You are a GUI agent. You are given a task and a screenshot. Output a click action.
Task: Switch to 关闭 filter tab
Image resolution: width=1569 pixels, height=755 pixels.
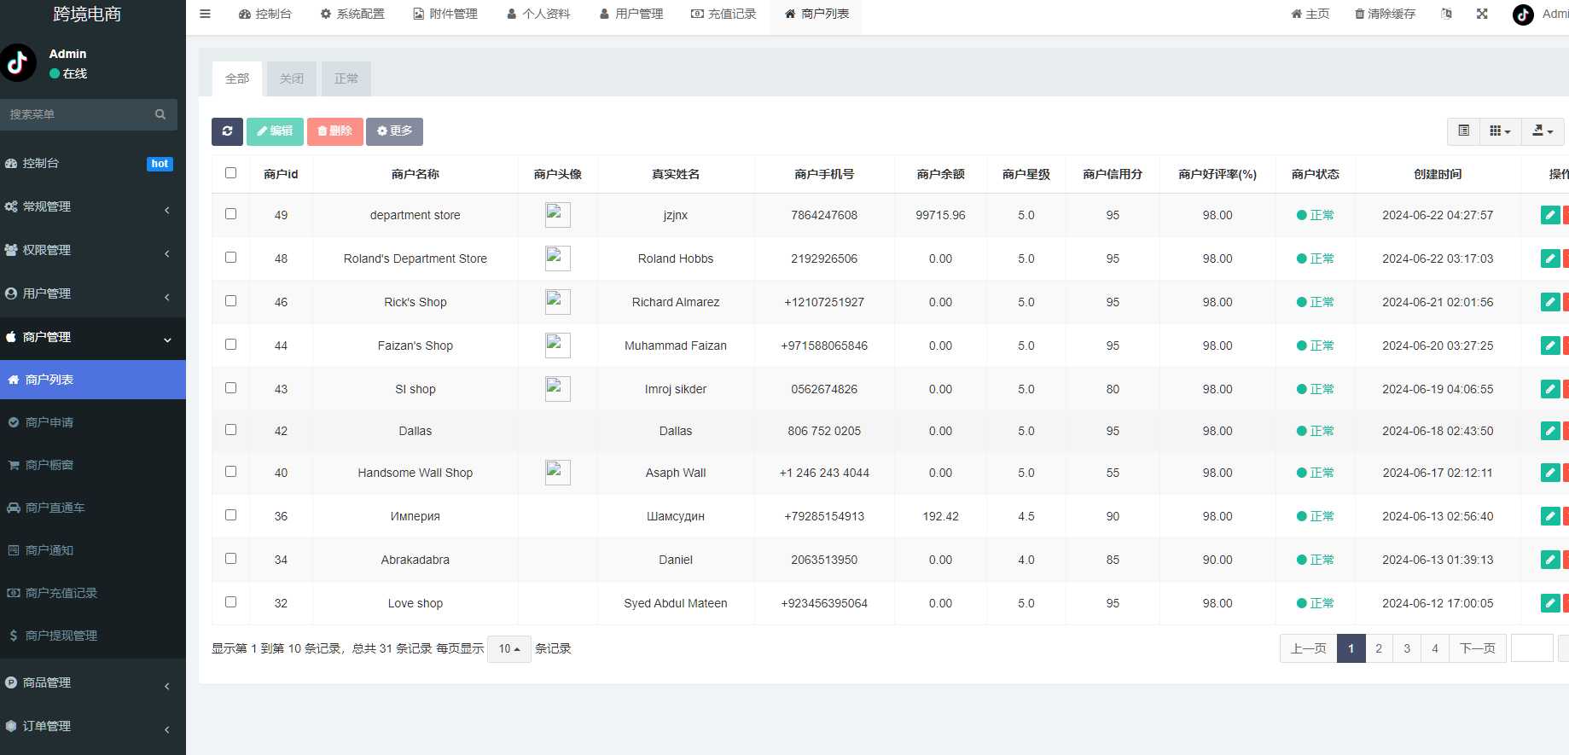point(292,78)
